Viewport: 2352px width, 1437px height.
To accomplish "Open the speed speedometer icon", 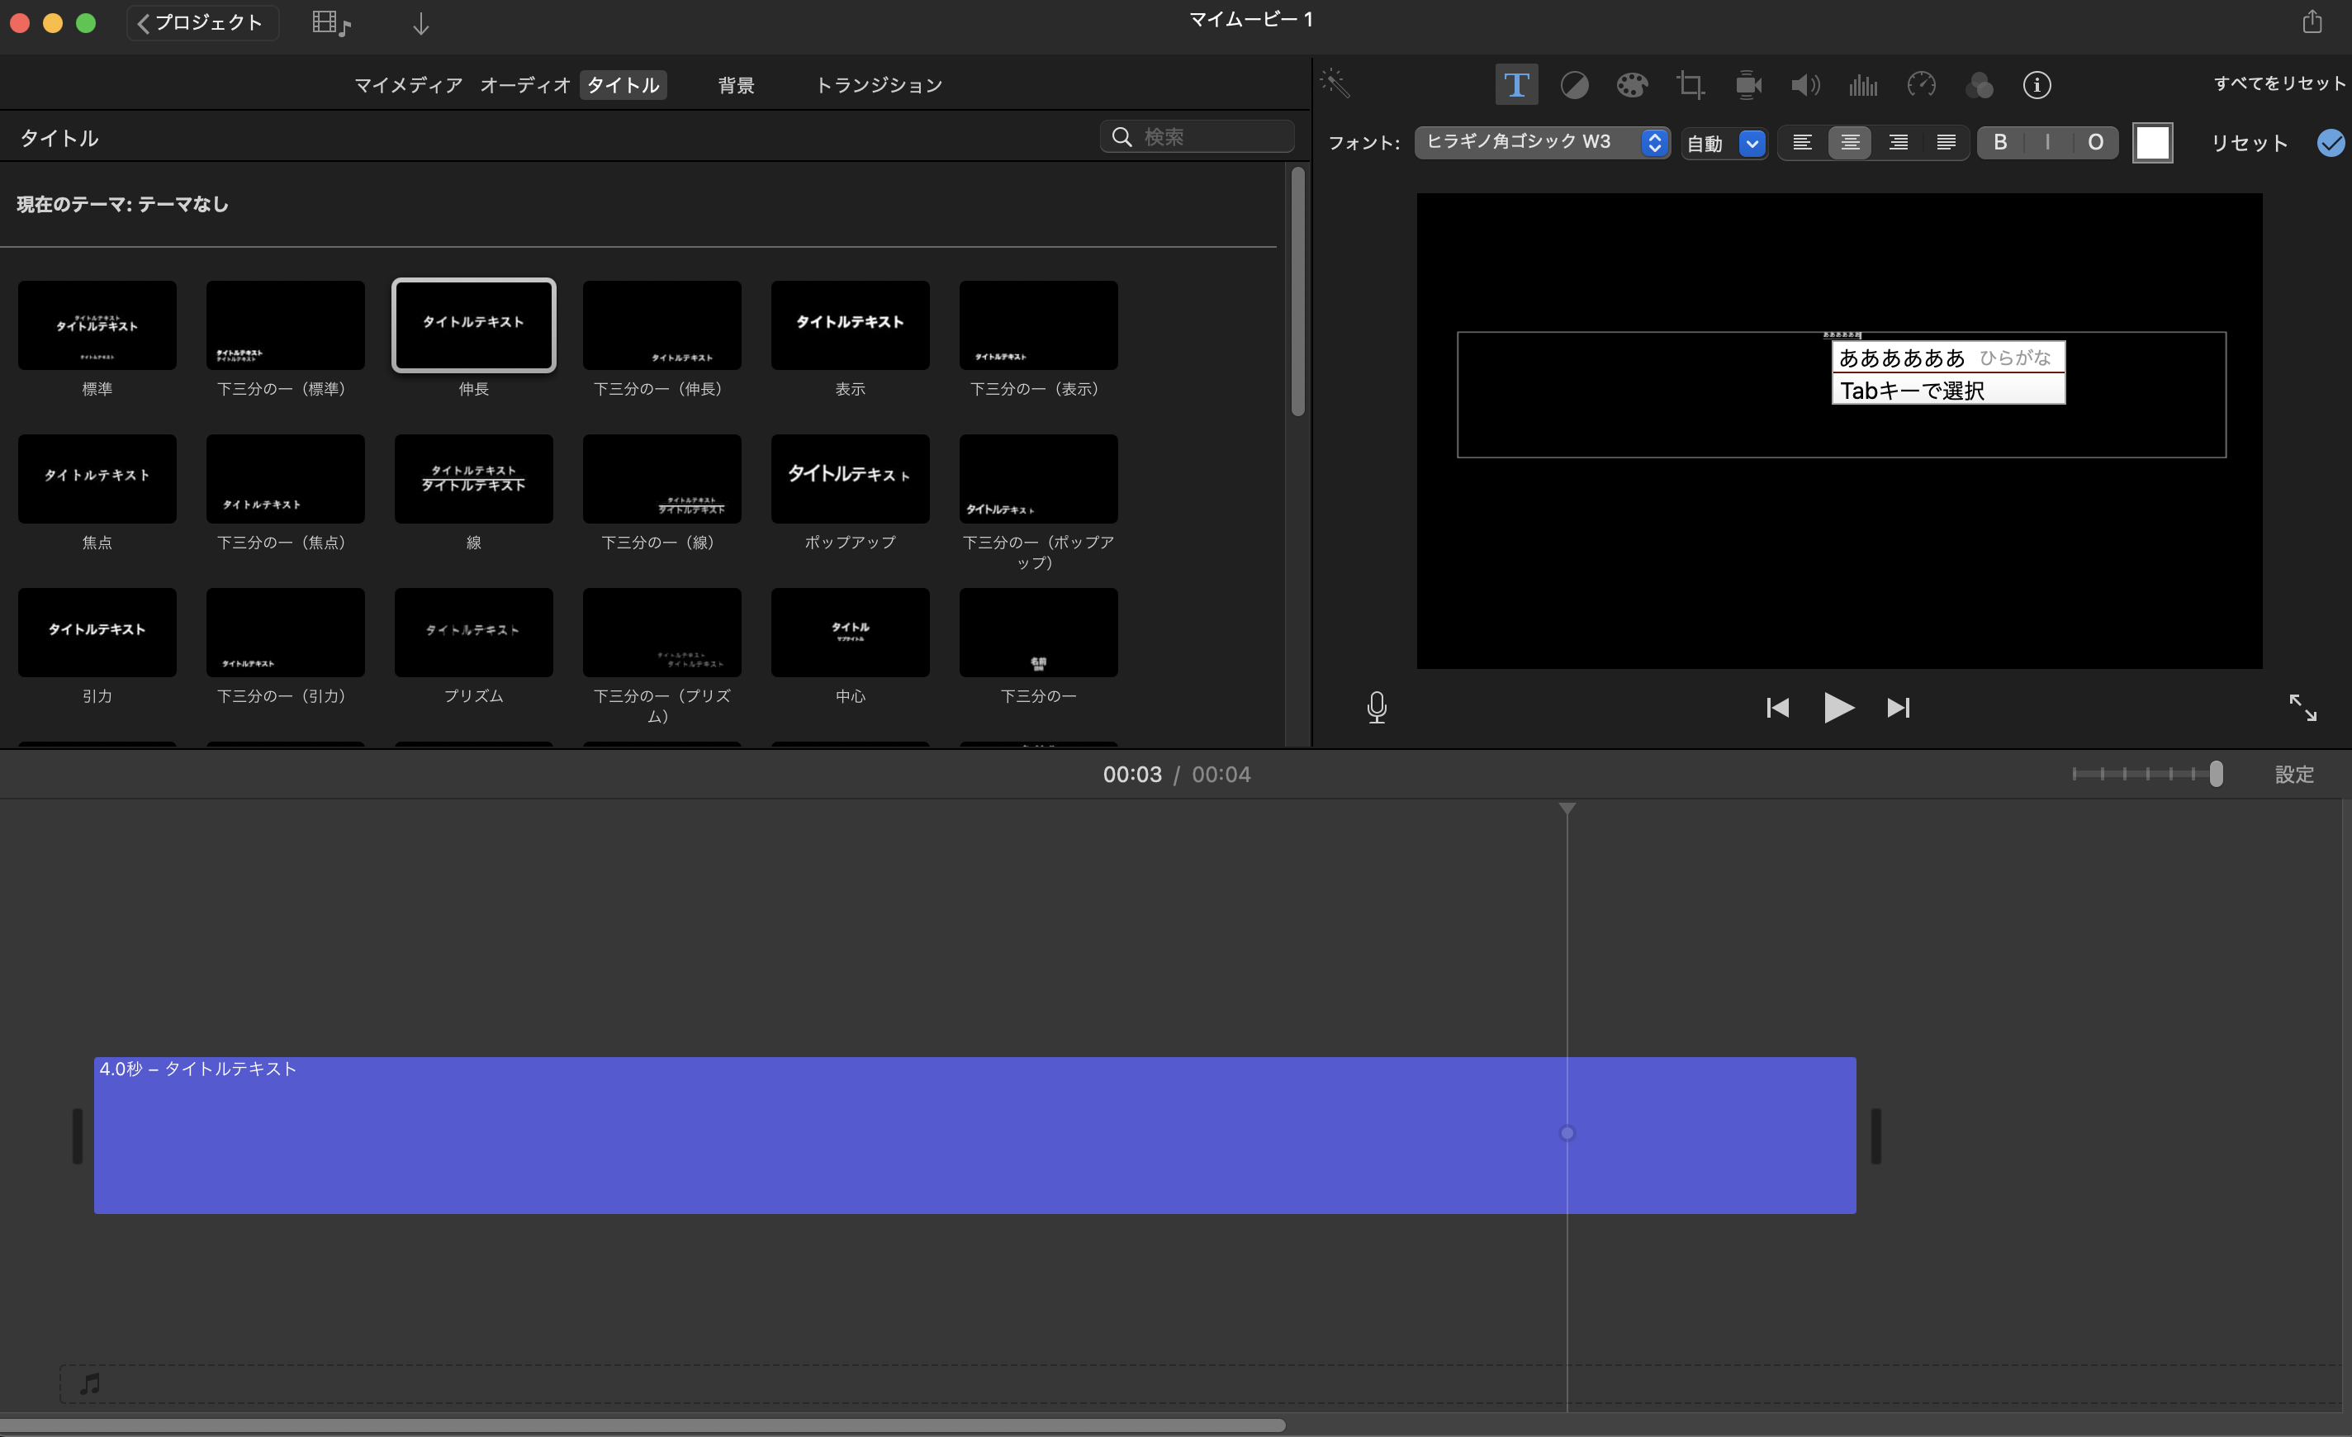I will [x=1921, y=85].
